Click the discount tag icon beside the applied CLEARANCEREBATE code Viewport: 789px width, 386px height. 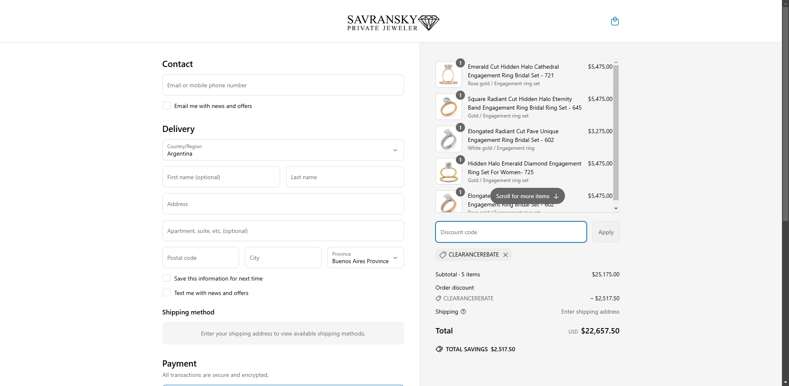click(443, 255)
